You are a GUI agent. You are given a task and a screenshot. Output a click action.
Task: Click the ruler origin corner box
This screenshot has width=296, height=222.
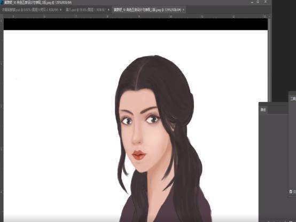pos(2,17)
